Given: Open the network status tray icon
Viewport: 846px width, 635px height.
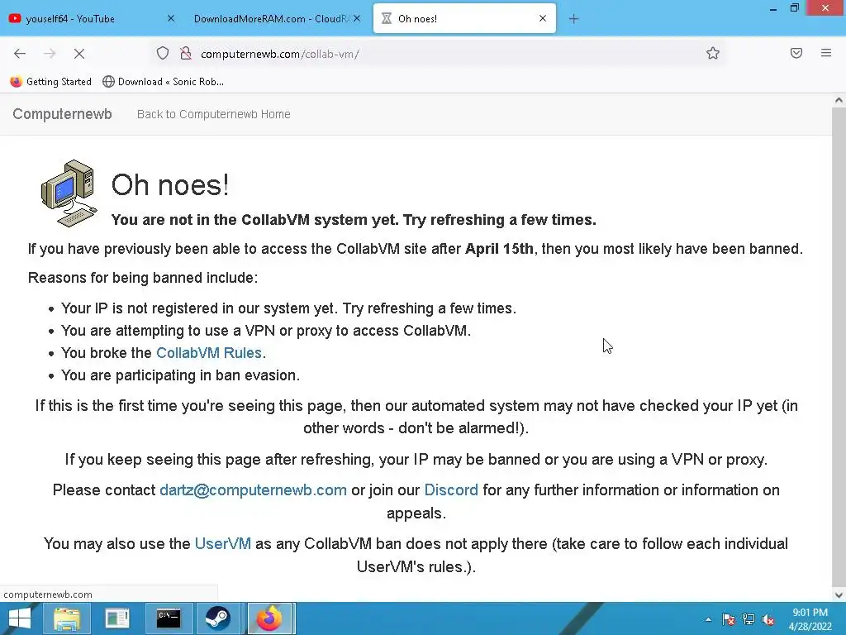Looking at the screenshot, I should point(749,619).
